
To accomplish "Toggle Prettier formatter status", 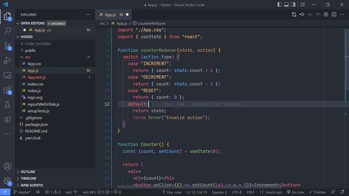I will click(317, 192).
